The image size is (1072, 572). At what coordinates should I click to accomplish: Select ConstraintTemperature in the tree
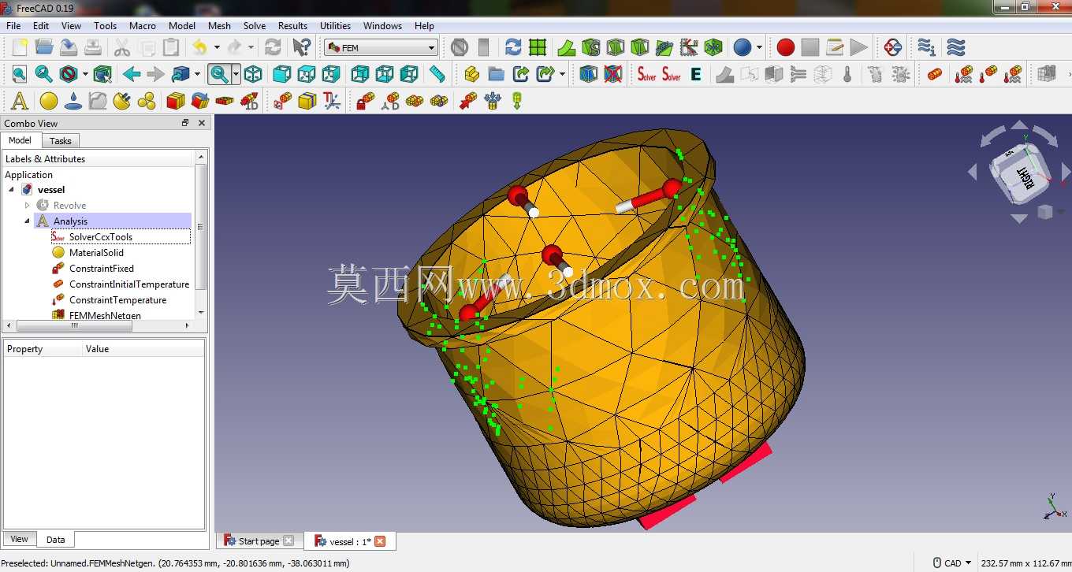click(x=117, y=300)
